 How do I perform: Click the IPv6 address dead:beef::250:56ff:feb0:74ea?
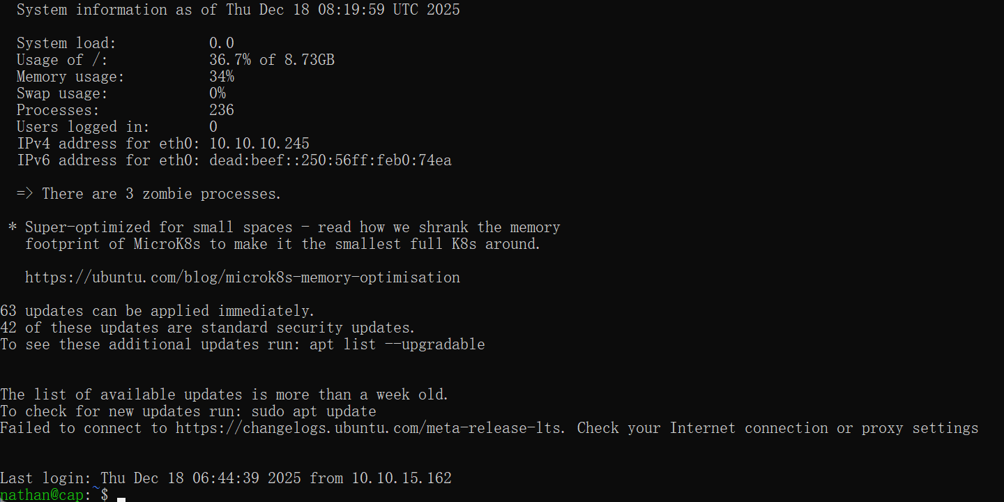(x=330, y=160)
